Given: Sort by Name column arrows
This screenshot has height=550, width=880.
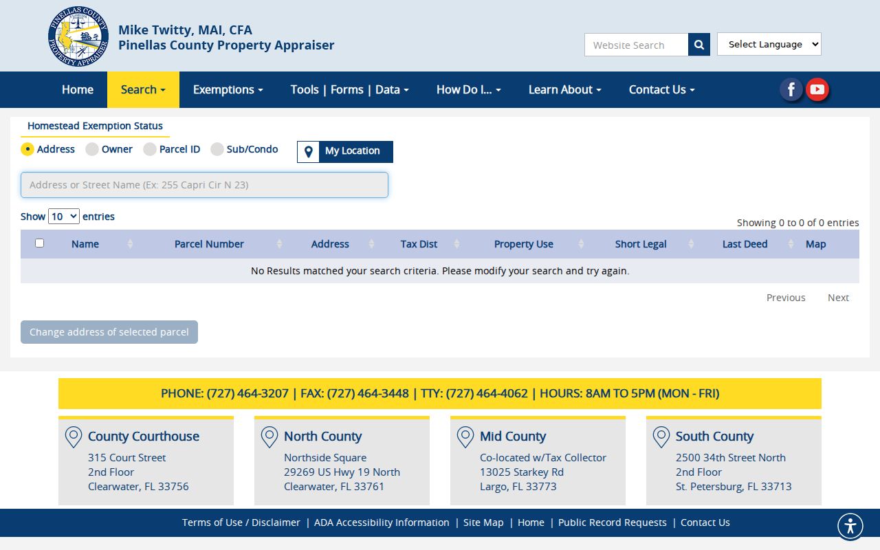Looking at the screenshot, I should pos(130,244).
